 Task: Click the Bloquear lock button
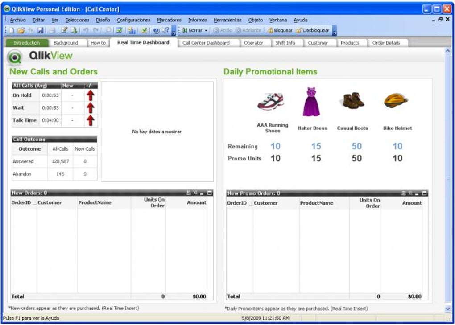(x=280, y=30)
